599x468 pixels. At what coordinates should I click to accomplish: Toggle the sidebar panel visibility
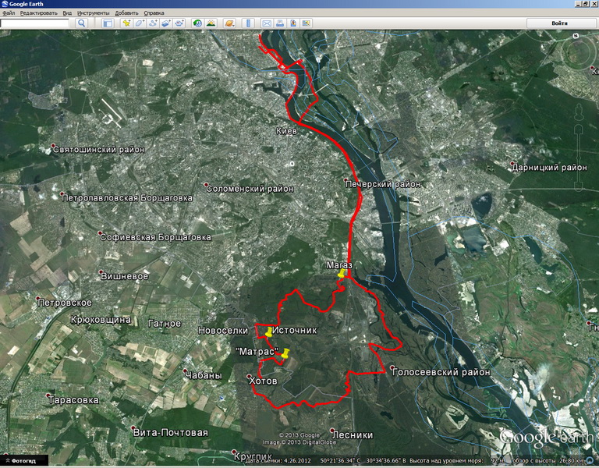(x=108, y=23)
